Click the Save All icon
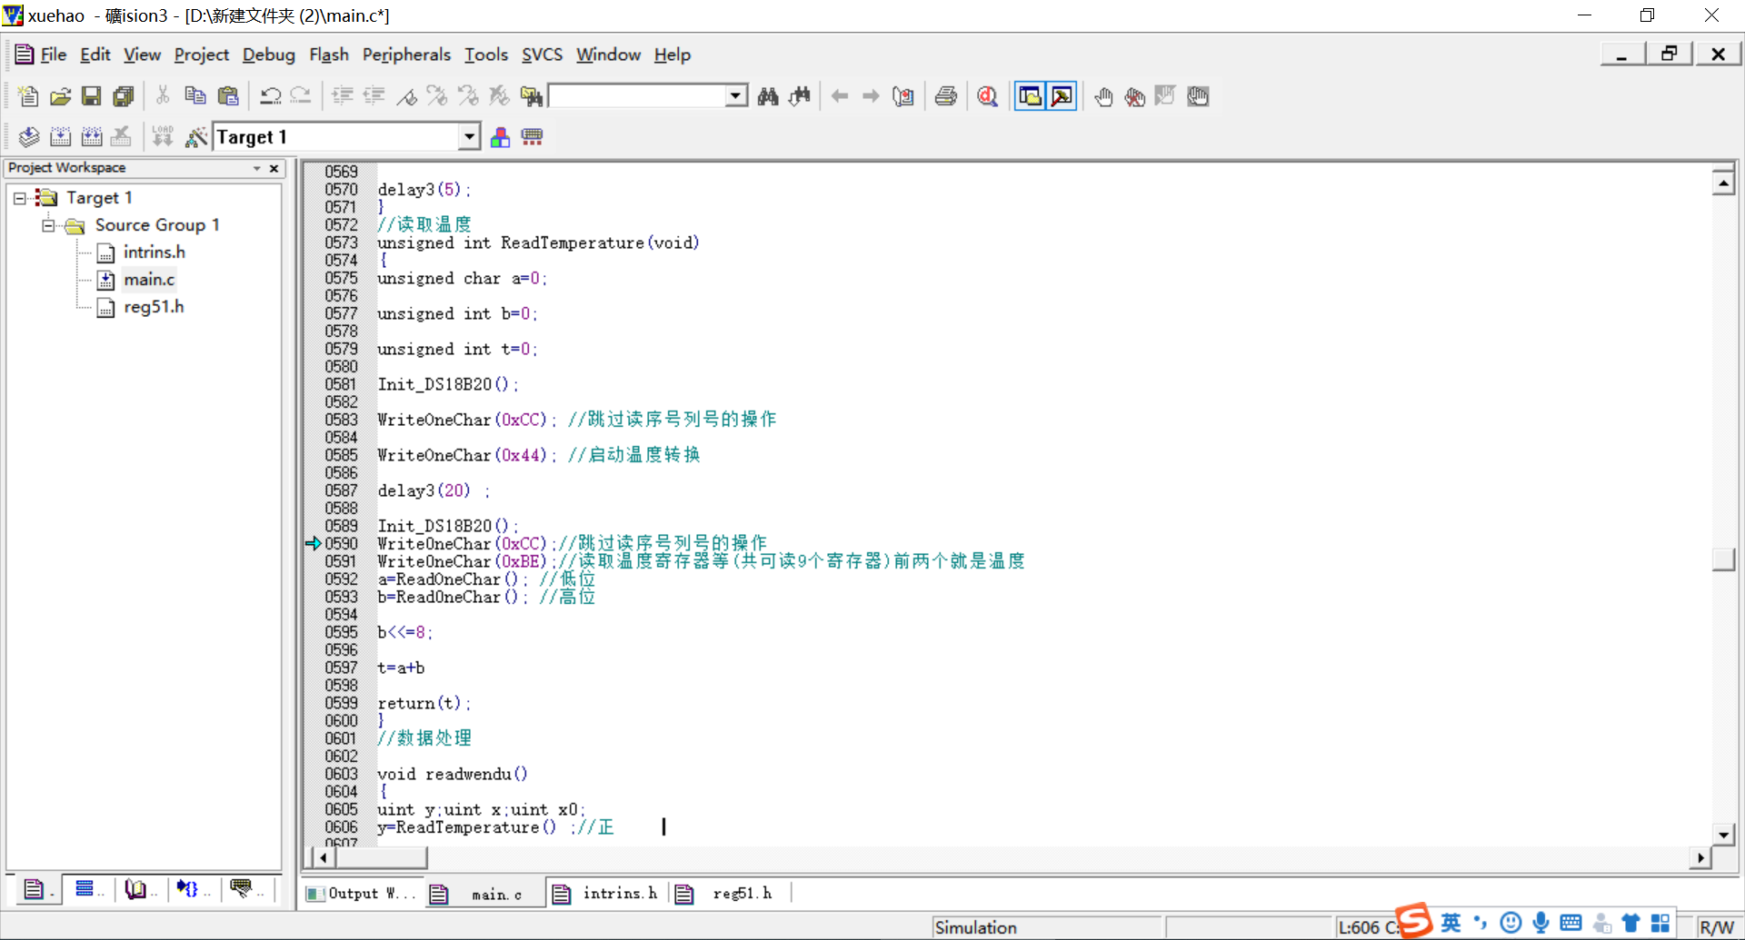This screenshot has height=940, width=1745. pyautogui.click(x=123, y=96)
